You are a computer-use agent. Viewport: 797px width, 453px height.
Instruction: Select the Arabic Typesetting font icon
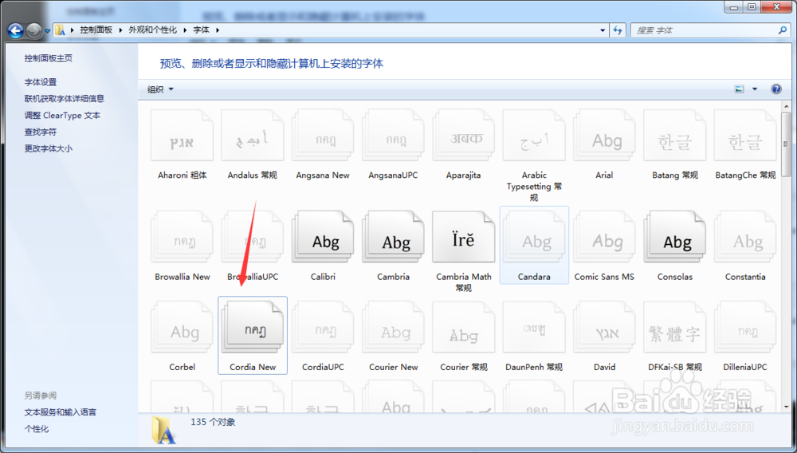tap(534, 136)
